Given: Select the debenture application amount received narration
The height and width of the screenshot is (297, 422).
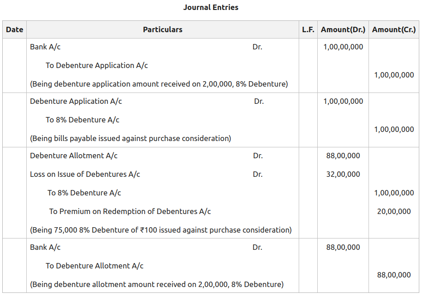Looking at the screenshot, I should pyautogui.click(x=159, y=84).
